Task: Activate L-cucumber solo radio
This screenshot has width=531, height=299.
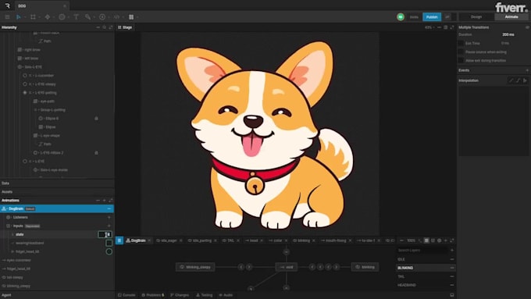Action: click(25, 76)
